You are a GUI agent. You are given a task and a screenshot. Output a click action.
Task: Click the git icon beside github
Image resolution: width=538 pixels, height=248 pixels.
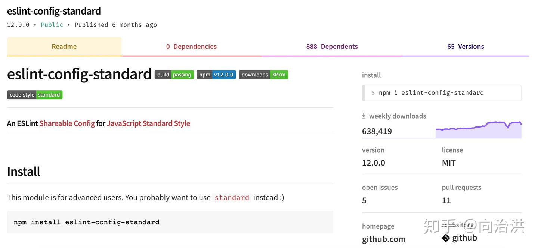point(446,238)
